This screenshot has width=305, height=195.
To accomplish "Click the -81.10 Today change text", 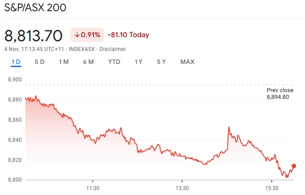I will (129, 35).
